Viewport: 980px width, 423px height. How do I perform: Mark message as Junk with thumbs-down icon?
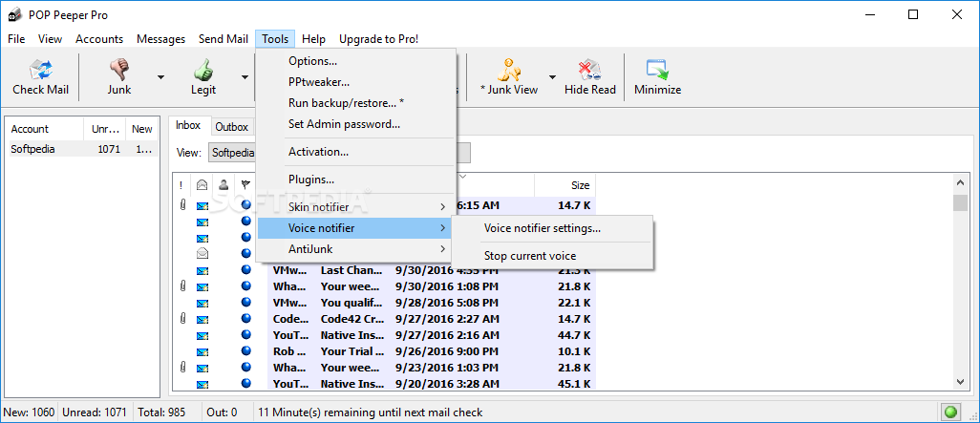pos(118,69)
